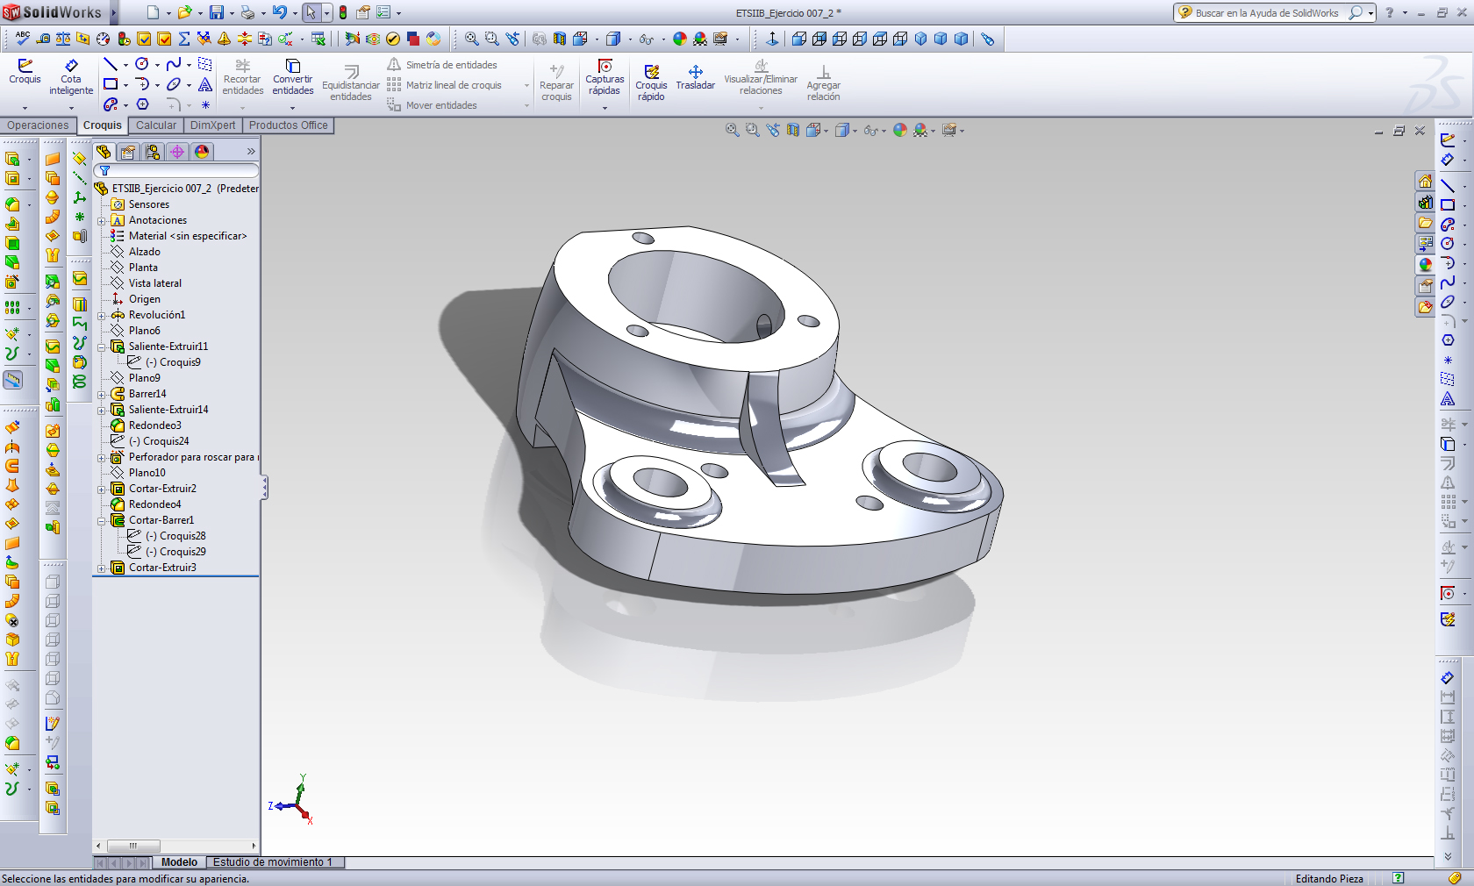Screen dimensions: 1474x886
Task: Open the help search options dropdown
Action: (x=1370, y=13)
